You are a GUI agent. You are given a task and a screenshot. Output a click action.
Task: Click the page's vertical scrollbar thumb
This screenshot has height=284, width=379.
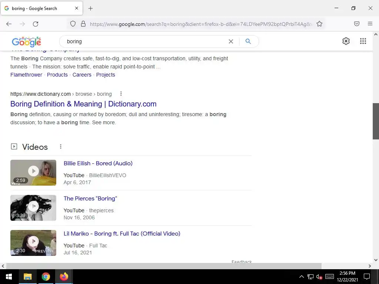point(376,121)
